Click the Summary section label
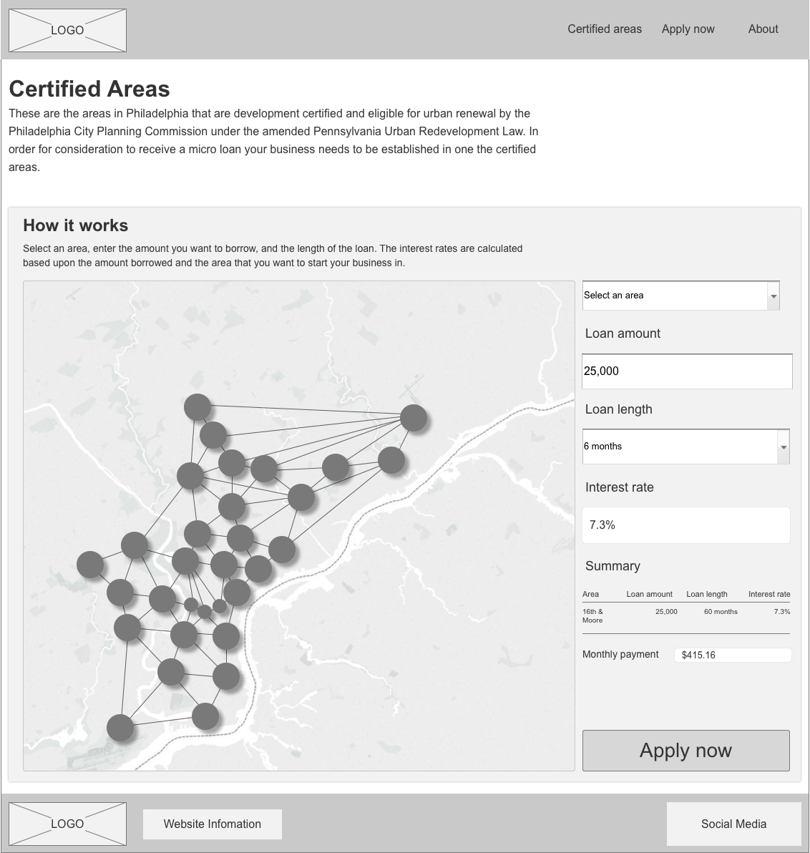This screenshot has height=853, width=810. click(x=613, y=566)
